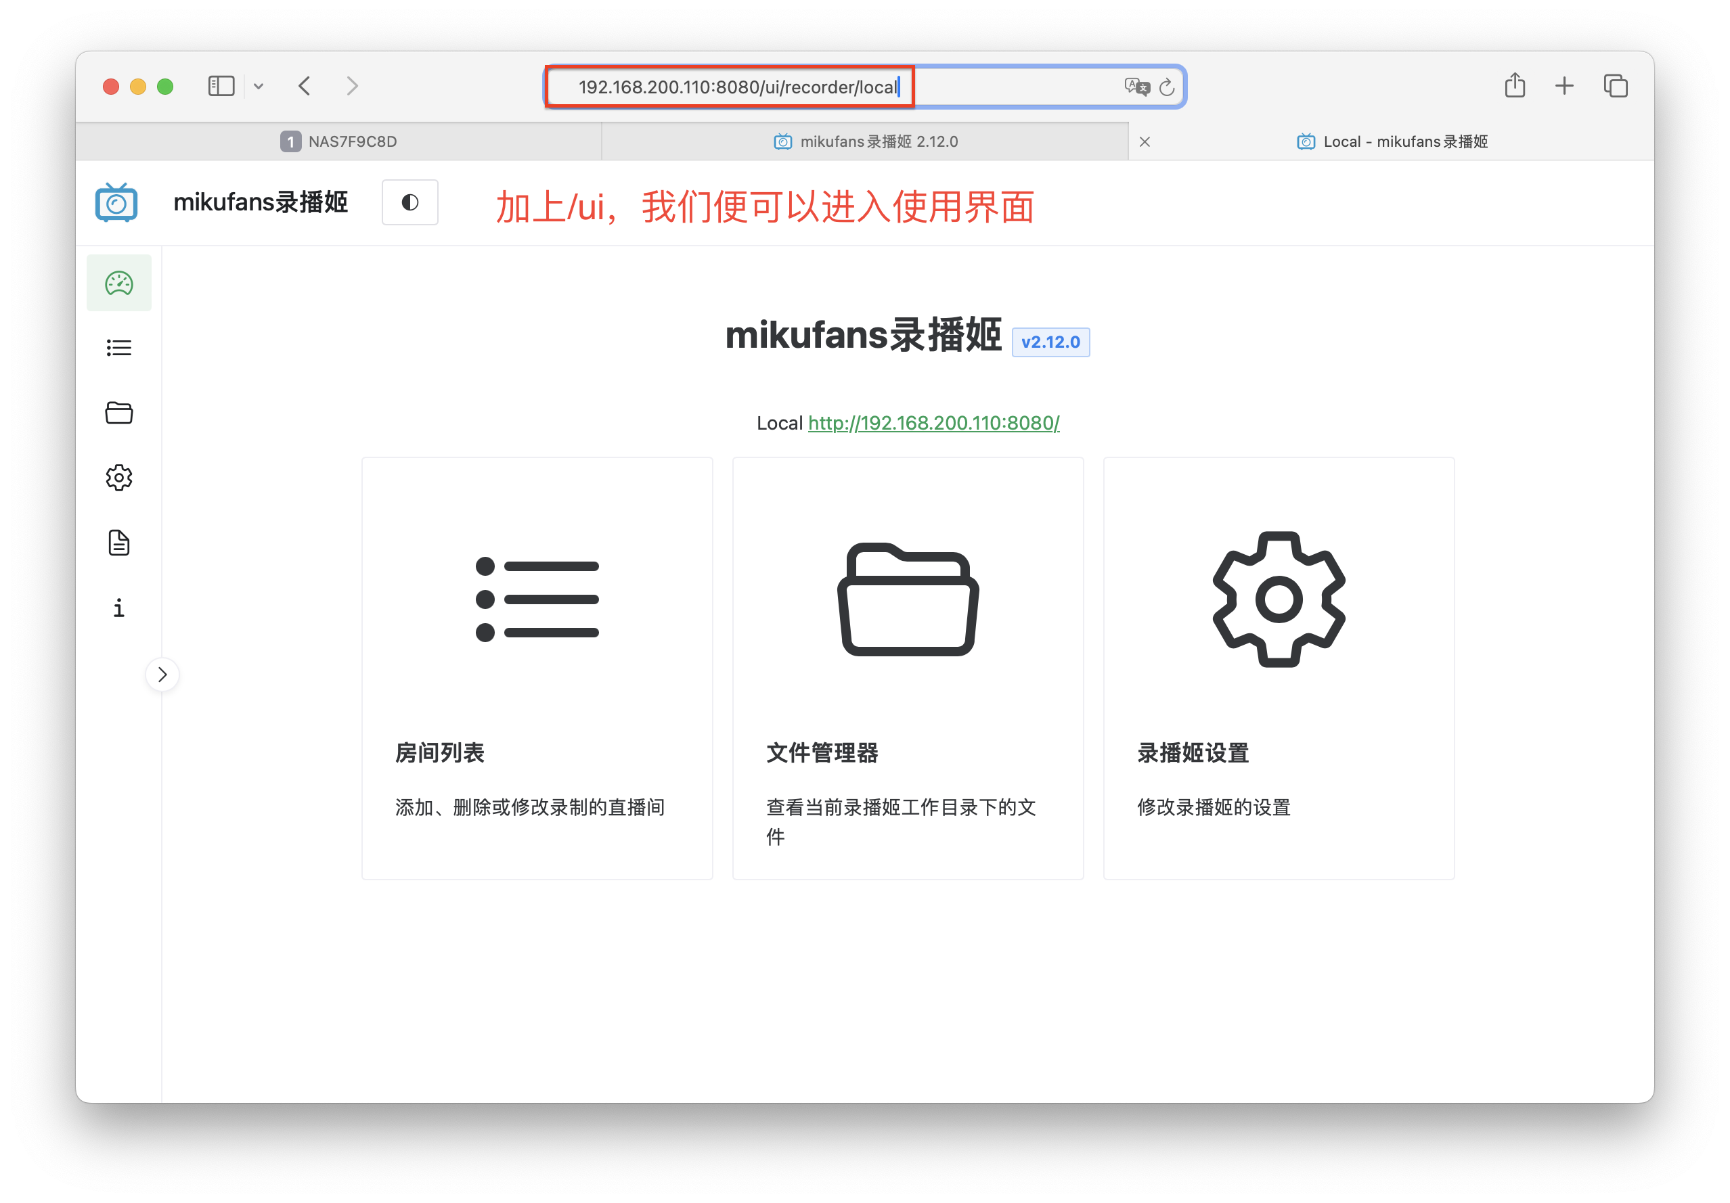Reload the page with refresh icon
The width and height of the screenshot is (1730, 1203).
tap(1166, 87)
